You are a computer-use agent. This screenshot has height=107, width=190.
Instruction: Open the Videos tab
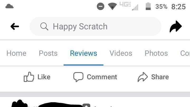pos(121,53)
